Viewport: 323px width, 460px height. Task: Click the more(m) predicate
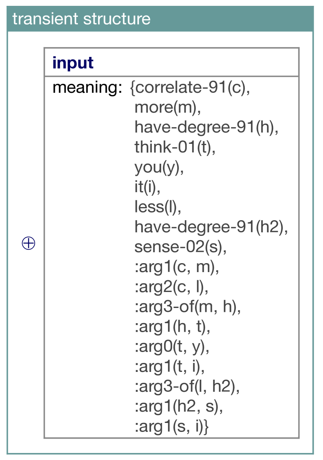(168, 107)
